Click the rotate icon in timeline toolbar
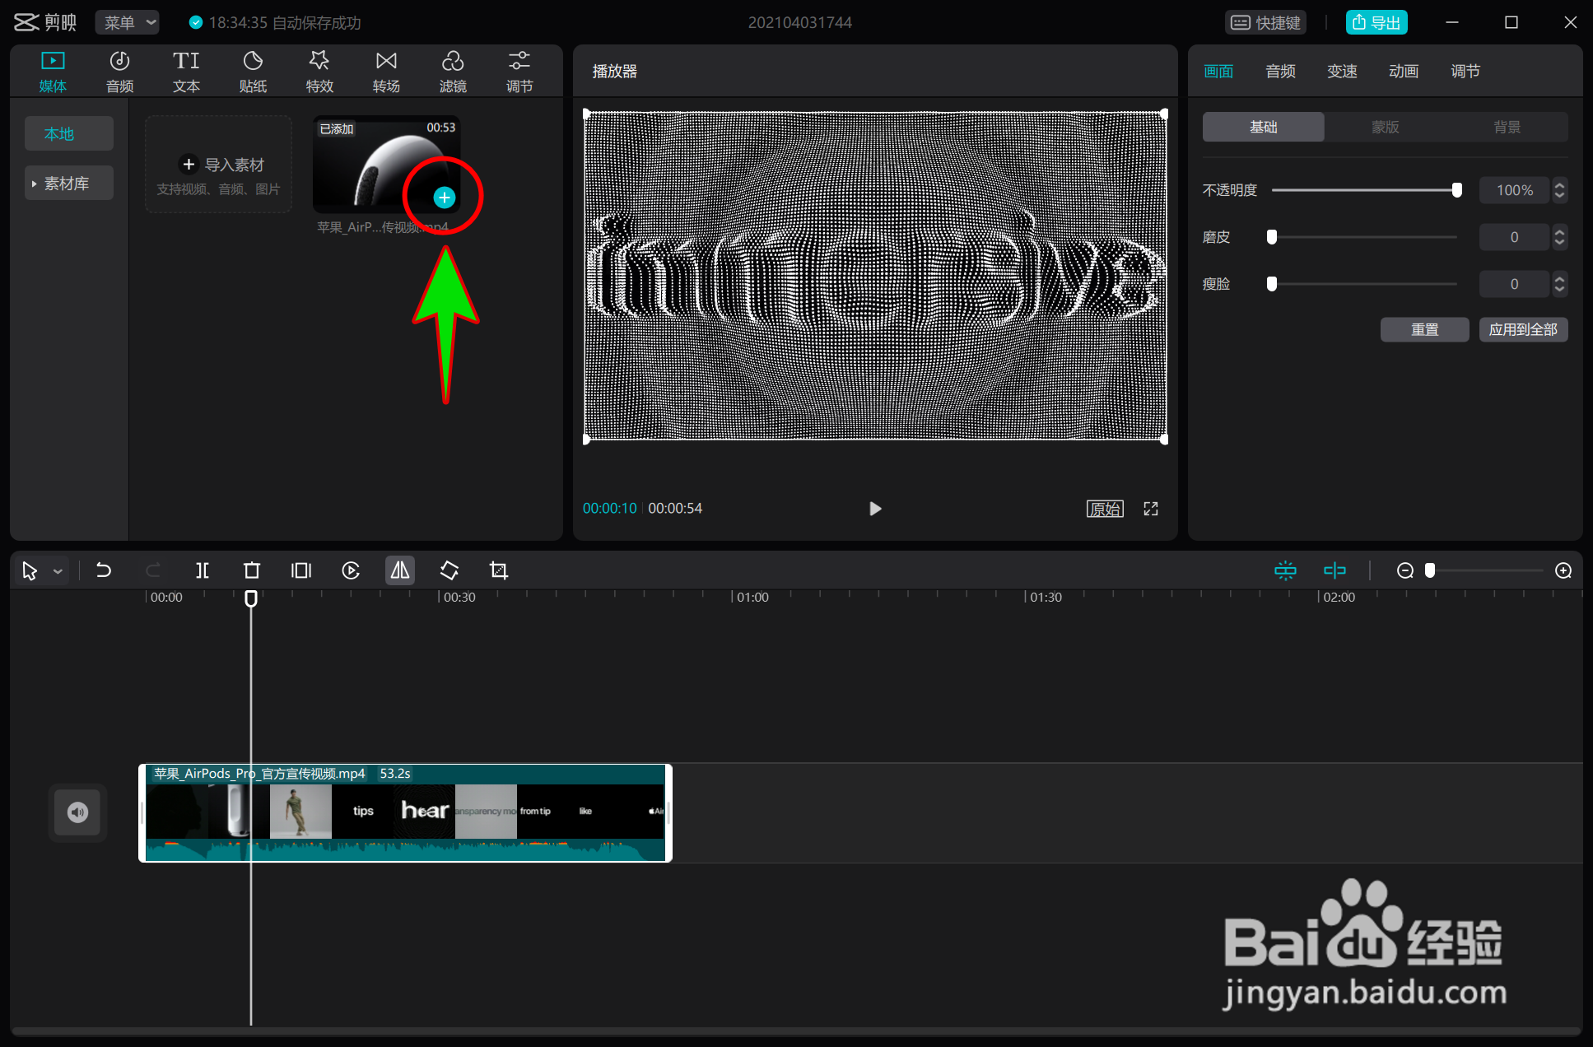 [x=449, y=570]
